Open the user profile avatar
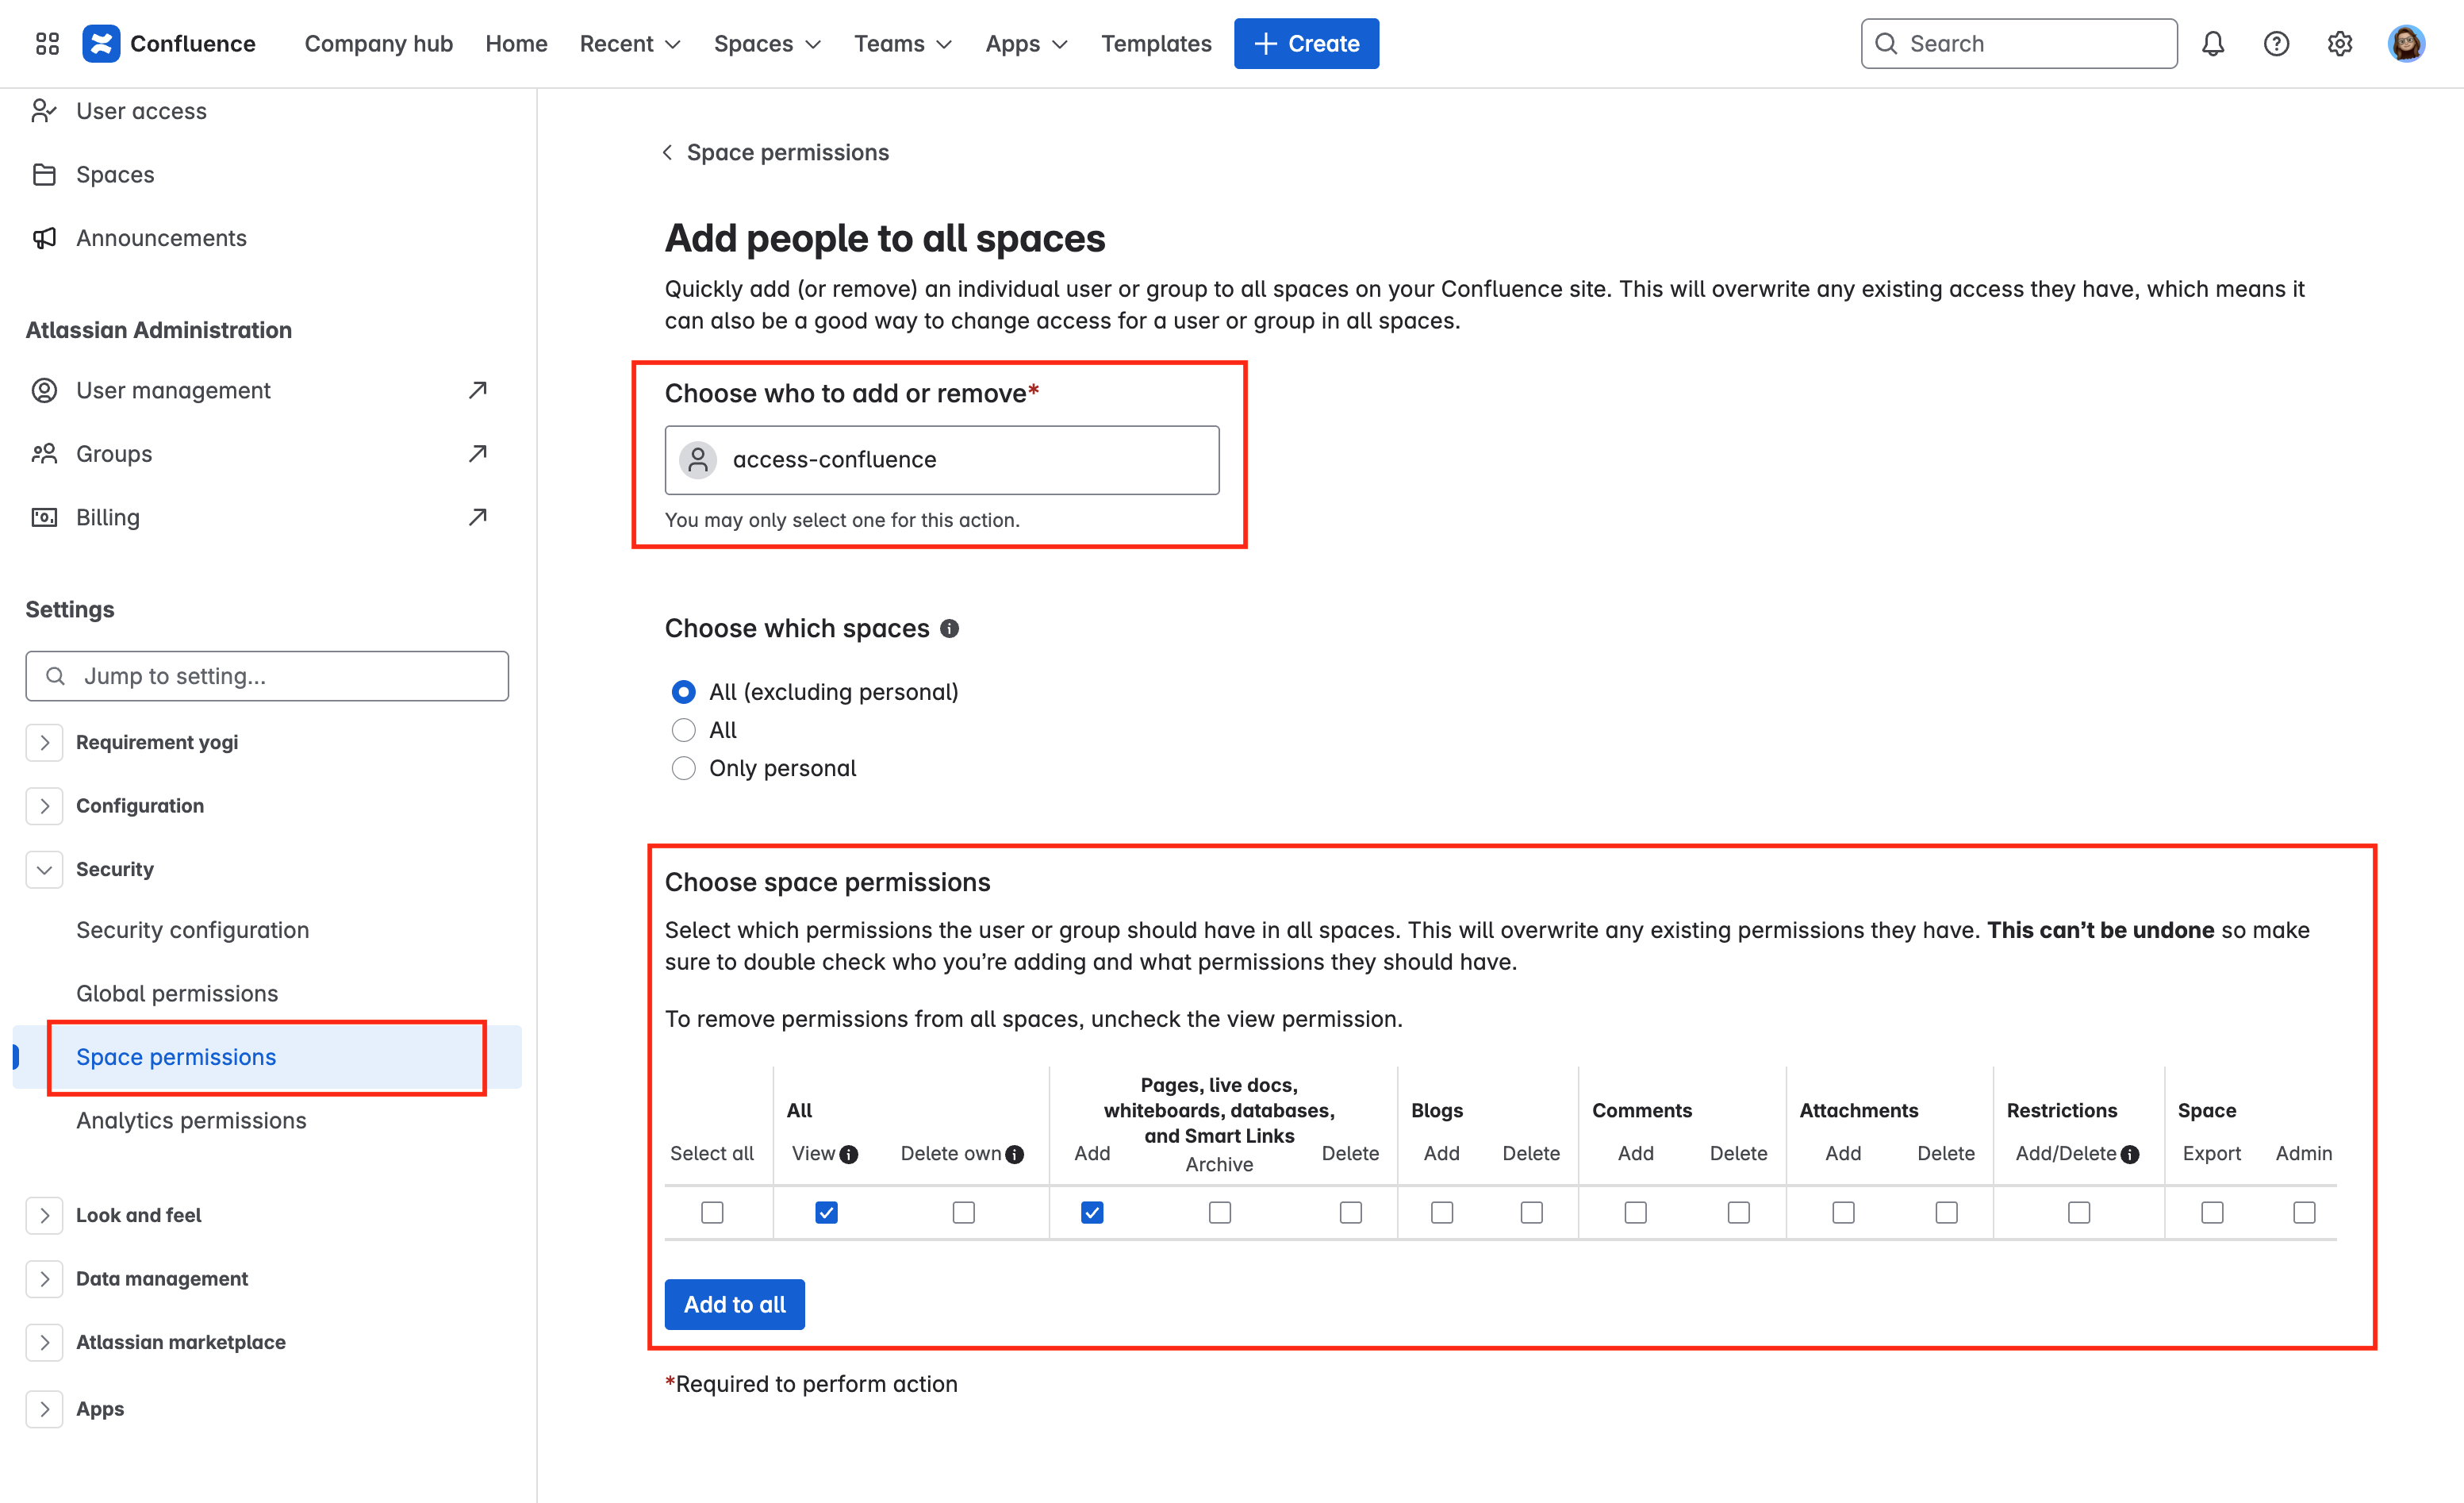The height and width of the screenshot is (1503, 2464). pyautogui.click(x=2405, y=43)
